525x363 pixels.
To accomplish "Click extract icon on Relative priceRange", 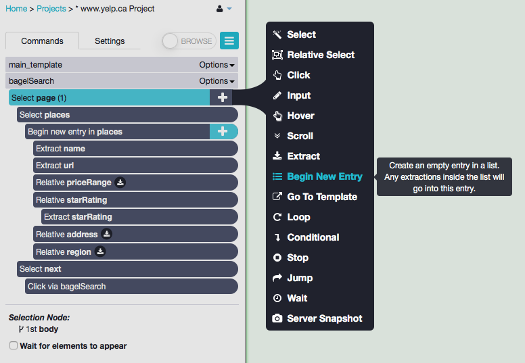I will [x=120, y=183].
